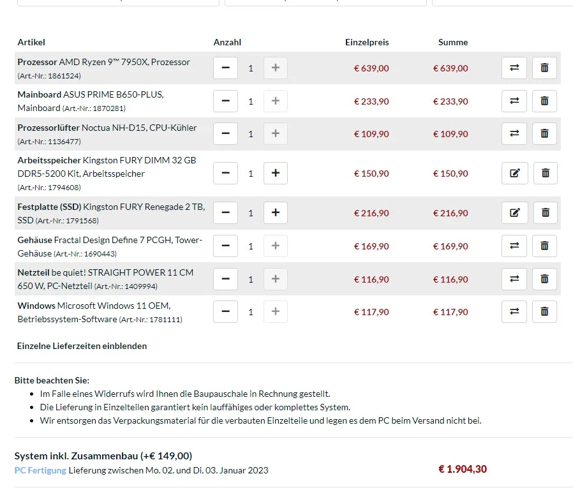
Task: Delete the be quiet! STRAIGHT POWER power supply
Action: (544, 279)
